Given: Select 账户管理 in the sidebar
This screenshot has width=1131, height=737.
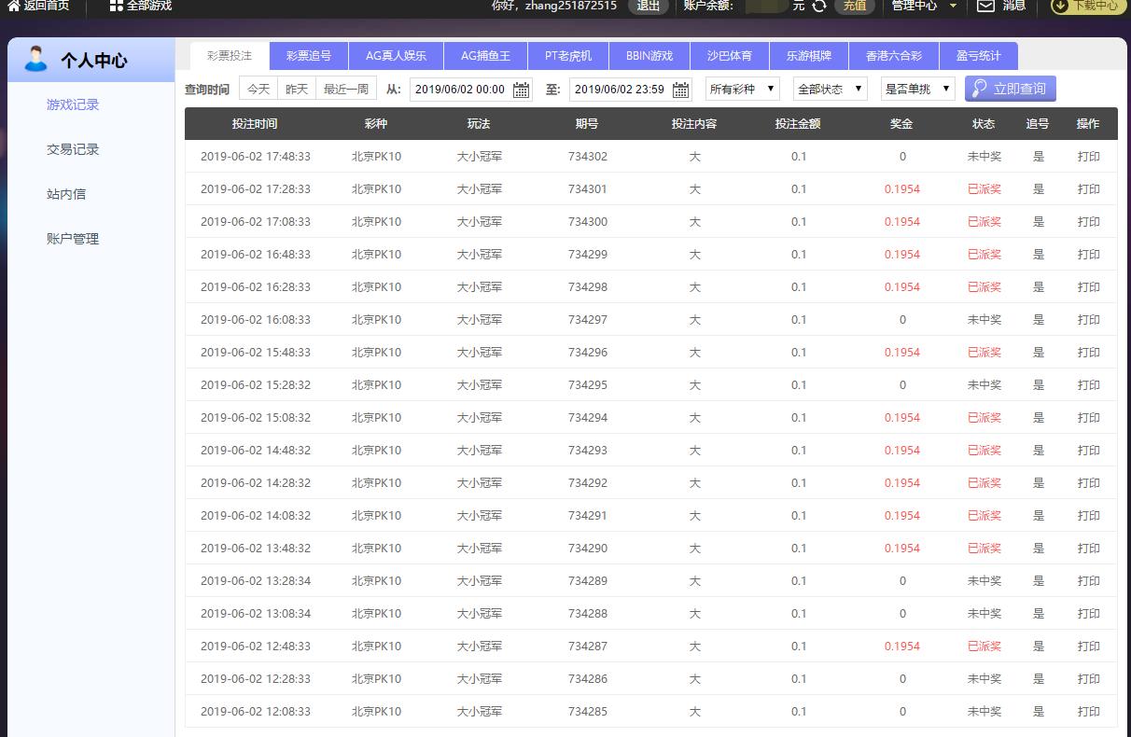Looking at the screenshot, I should click(73, 239).
